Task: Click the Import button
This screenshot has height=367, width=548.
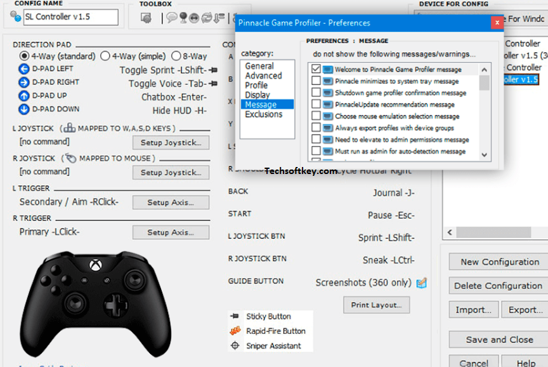Action: click(474, 310)
